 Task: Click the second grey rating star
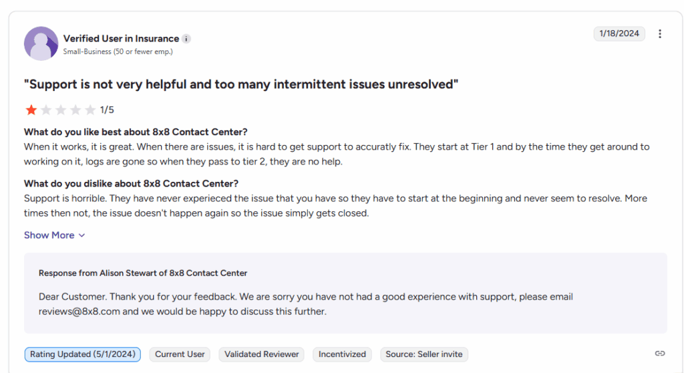(46, 110)
